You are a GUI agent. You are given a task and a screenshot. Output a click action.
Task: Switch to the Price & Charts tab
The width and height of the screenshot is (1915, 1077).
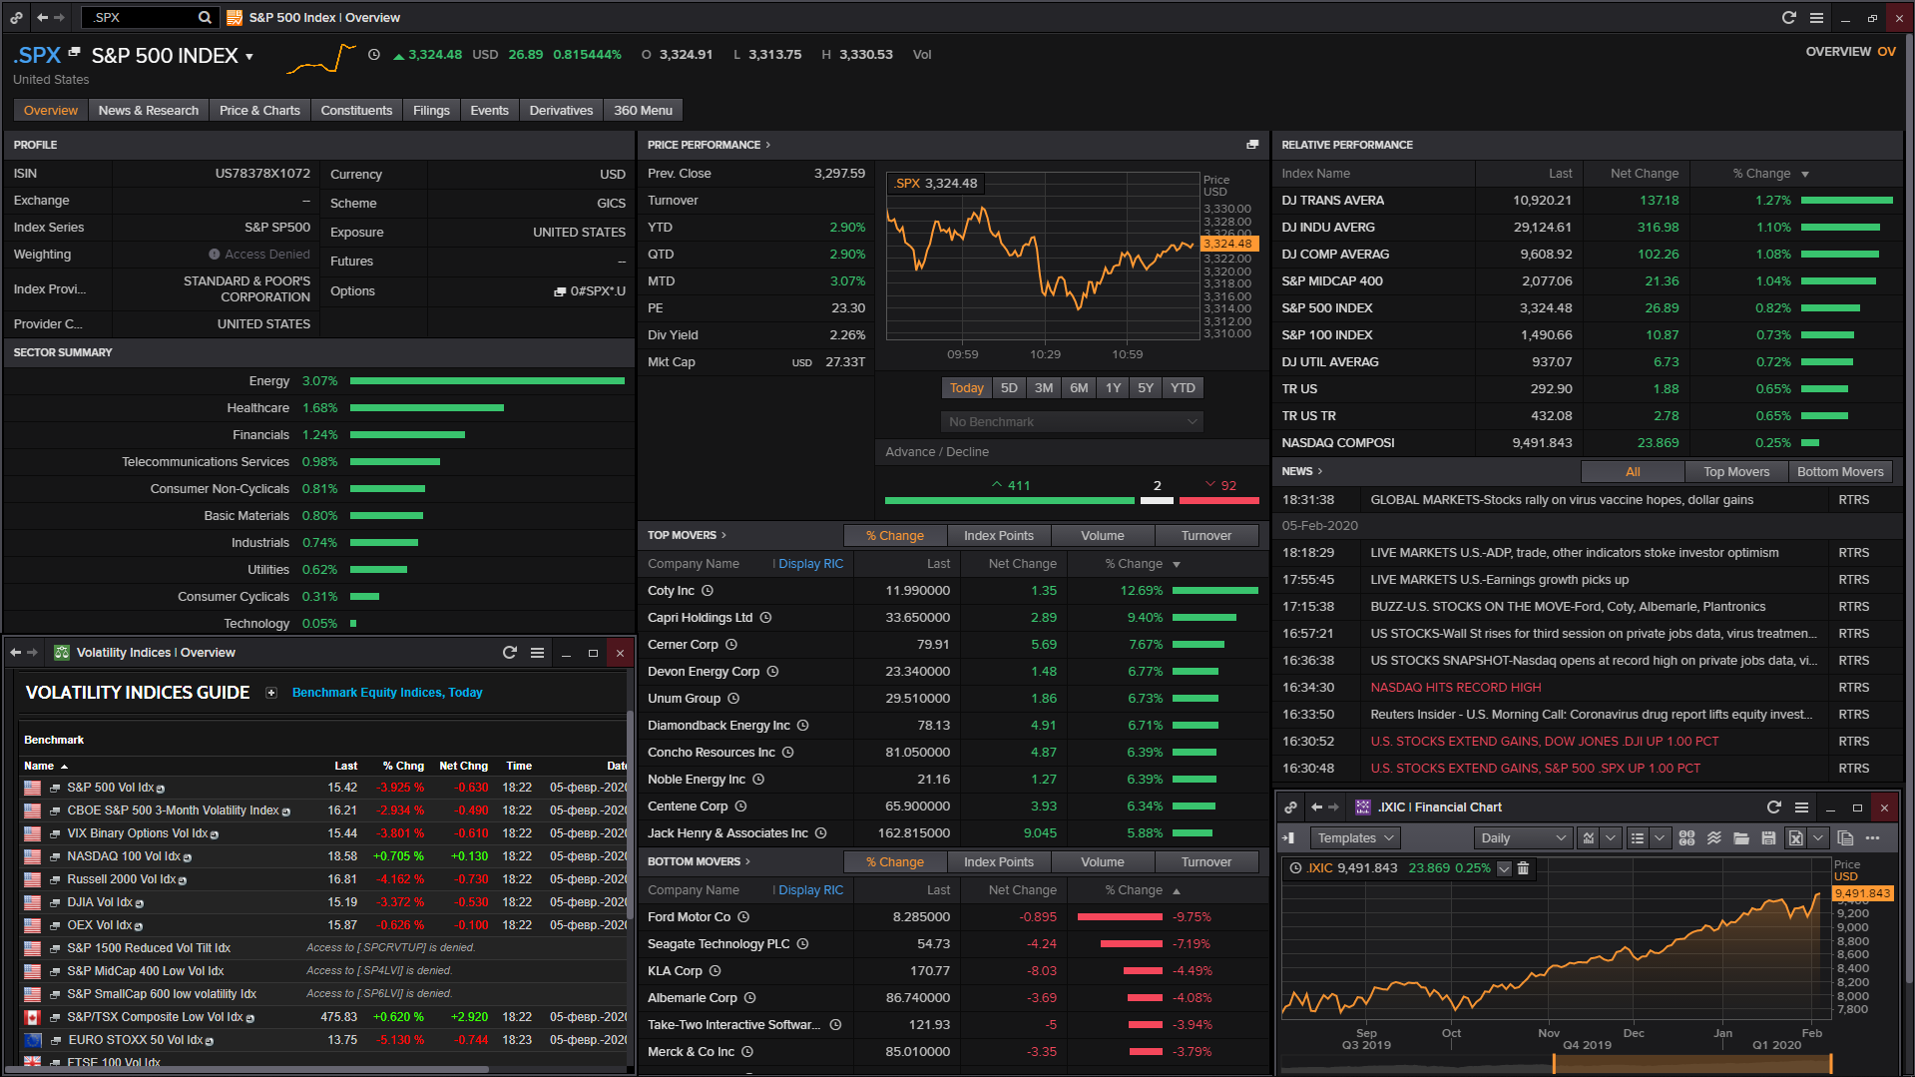[x=259, y=111]
